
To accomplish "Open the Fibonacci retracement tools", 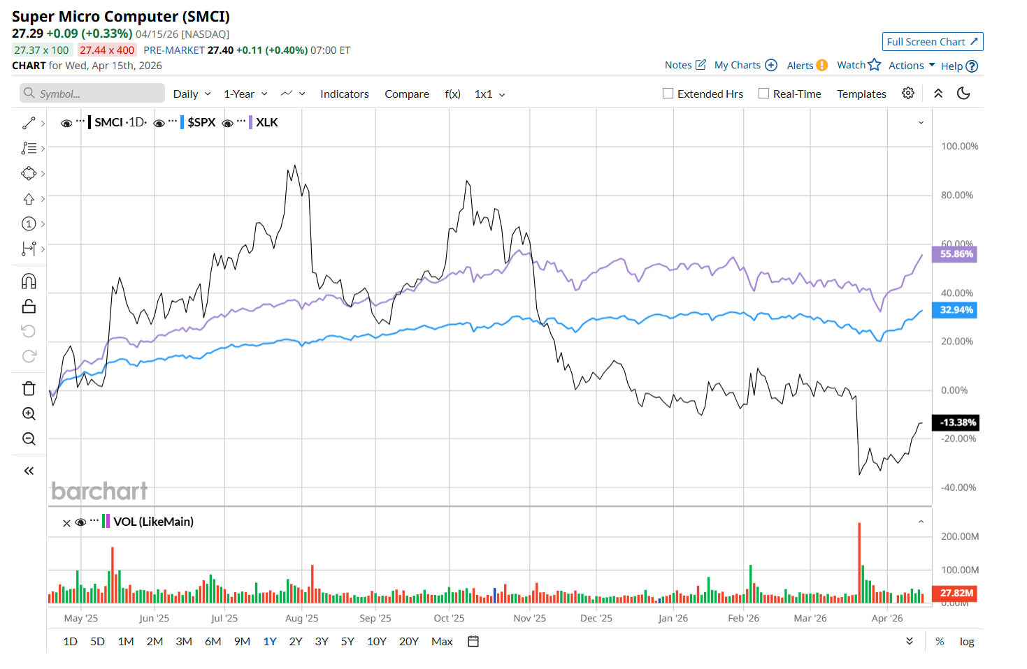I will [x=29, y=149].
